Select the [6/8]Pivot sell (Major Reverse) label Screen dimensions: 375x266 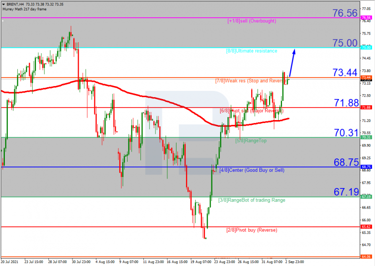pos(252,111)
